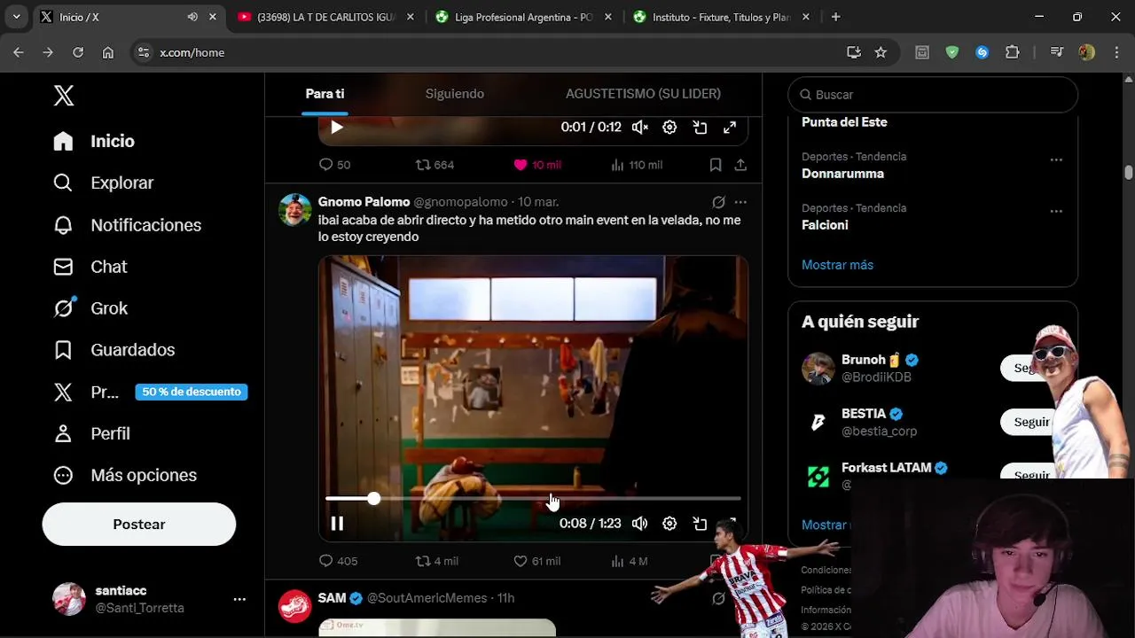Switch to Siguiendo tab
Image resolution: width=1135 pixels, height=638 pixels.
tap(455, 94)
